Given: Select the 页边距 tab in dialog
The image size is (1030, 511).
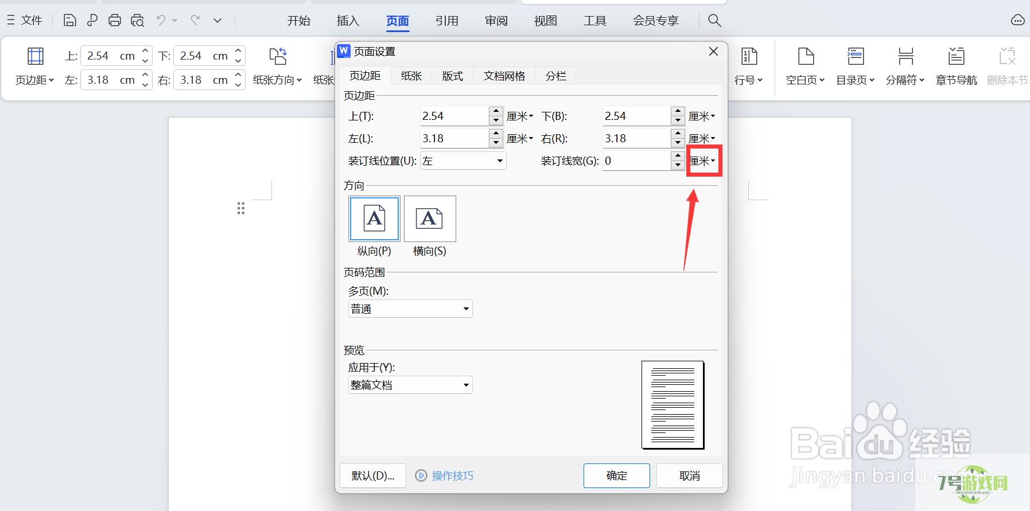Looking at the screenshot, I should (365, 76).
